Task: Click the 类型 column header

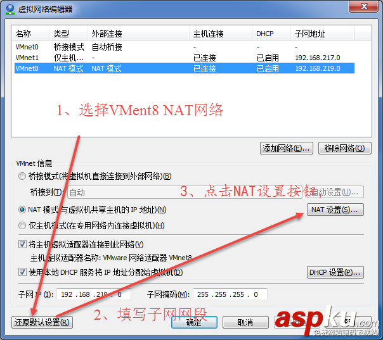Action: pyautogui.click(x=69, y=34)
